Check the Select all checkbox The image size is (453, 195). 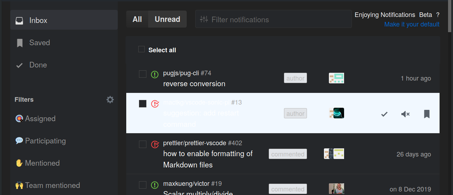(141, 49)
